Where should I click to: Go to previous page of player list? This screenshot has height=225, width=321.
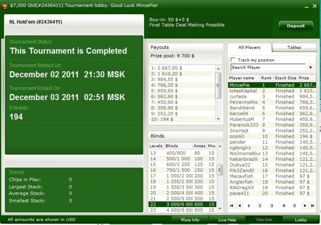click(239, 206)
